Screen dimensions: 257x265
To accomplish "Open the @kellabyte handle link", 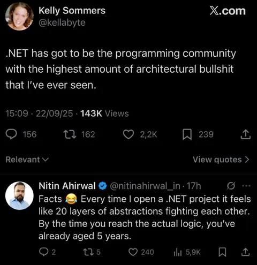I will point(62,22).
